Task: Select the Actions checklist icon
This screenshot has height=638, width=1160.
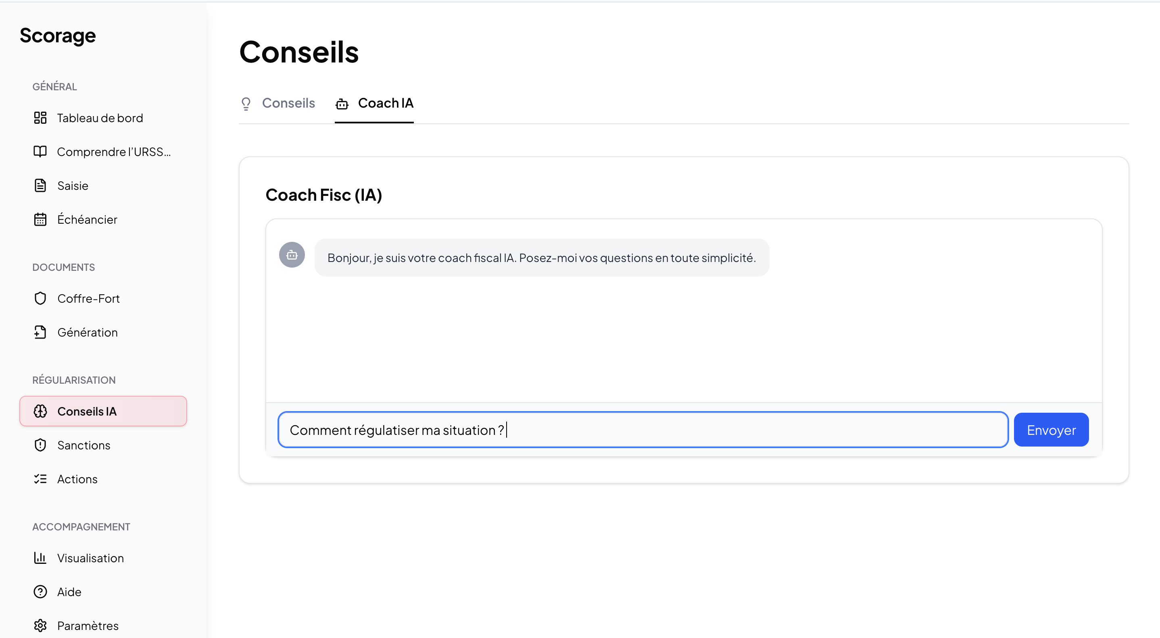Action: [x=40, y=479]
